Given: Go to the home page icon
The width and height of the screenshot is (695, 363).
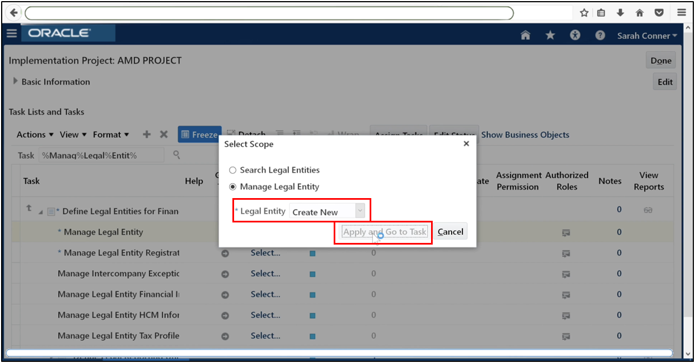Looking at the screenshot, I should coord(525,35).
